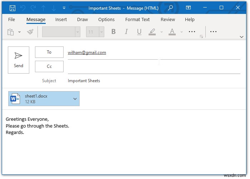This screenshot has height=179, width=250.
Task: Open more formatting options ellipsis
Action: click(x=192, y=31)
